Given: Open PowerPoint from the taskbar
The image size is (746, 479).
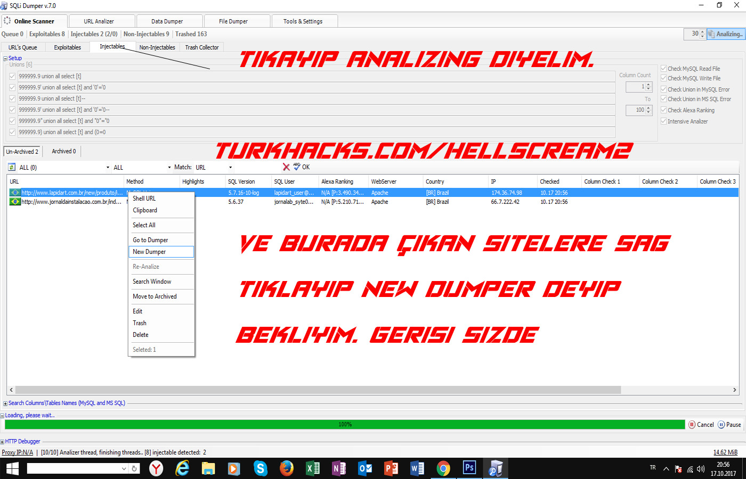Looking at the screenshot, I should point(391,468).
